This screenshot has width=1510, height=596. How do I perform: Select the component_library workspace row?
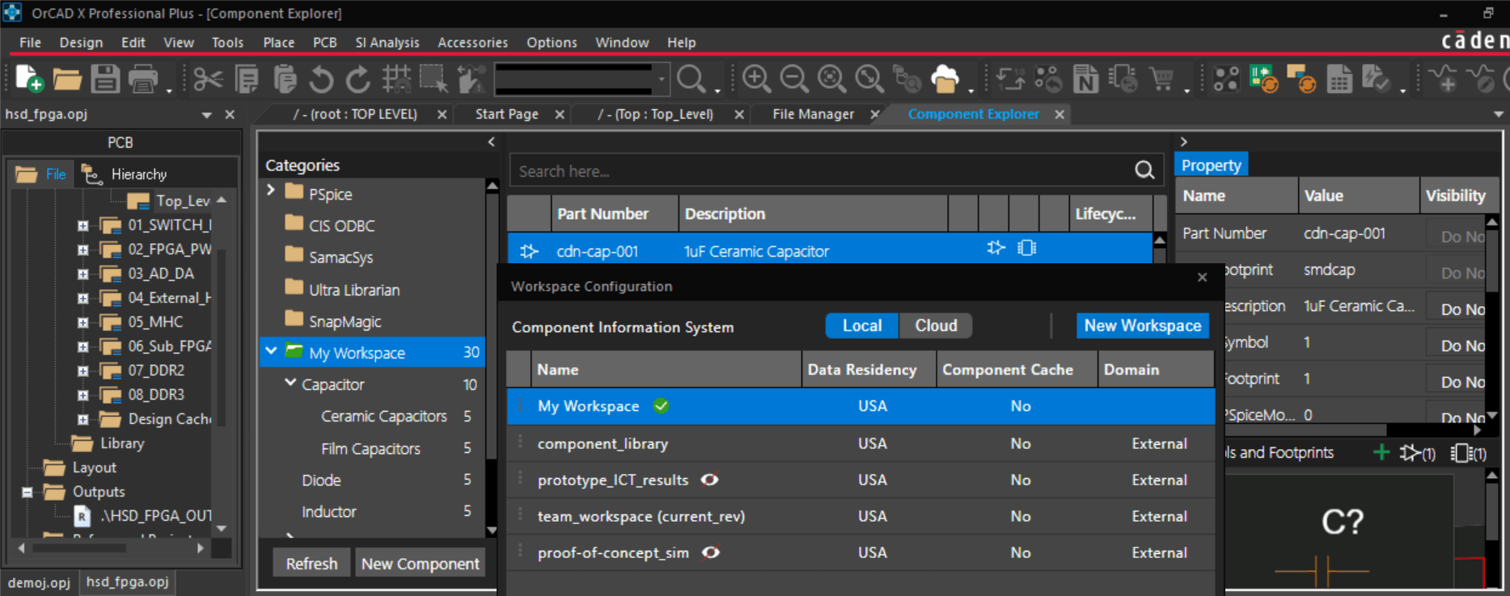point(861,443)
